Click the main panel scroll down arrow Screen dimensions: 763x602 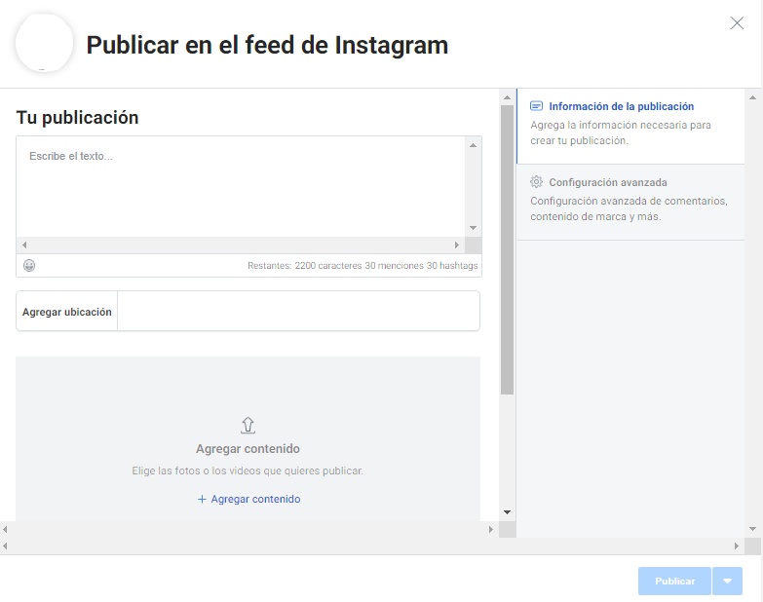(x=507, y=512)
